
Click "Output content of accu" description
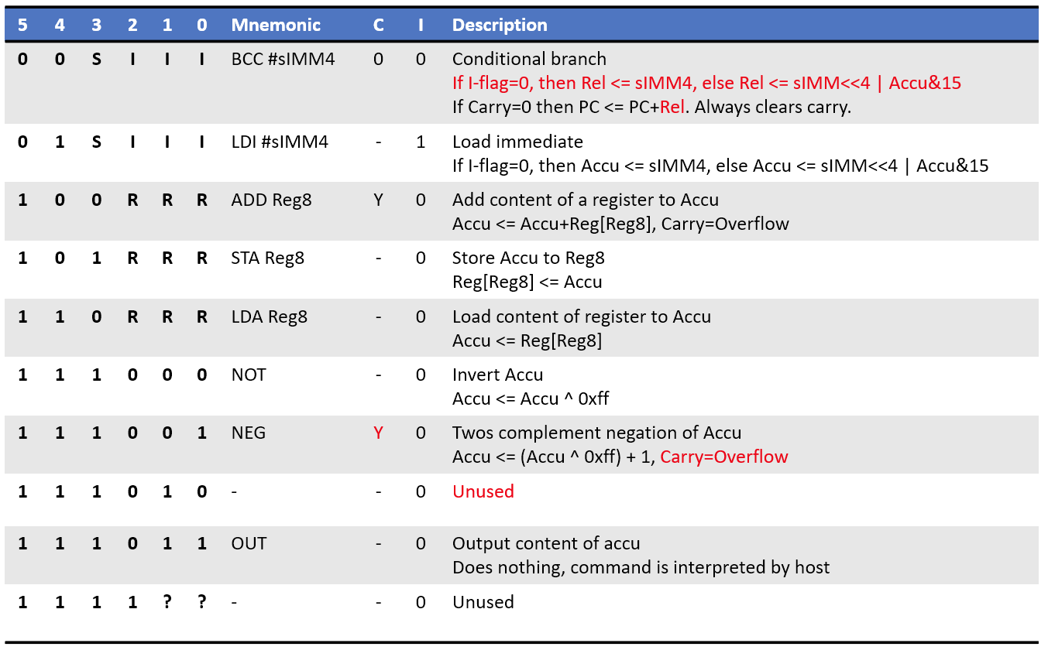(x=546, y=543)
